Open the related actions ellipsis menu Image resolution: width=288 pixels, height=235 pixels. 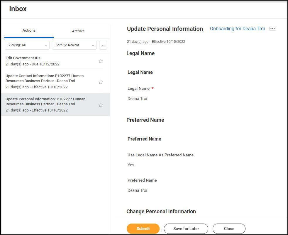pos(272,29)
